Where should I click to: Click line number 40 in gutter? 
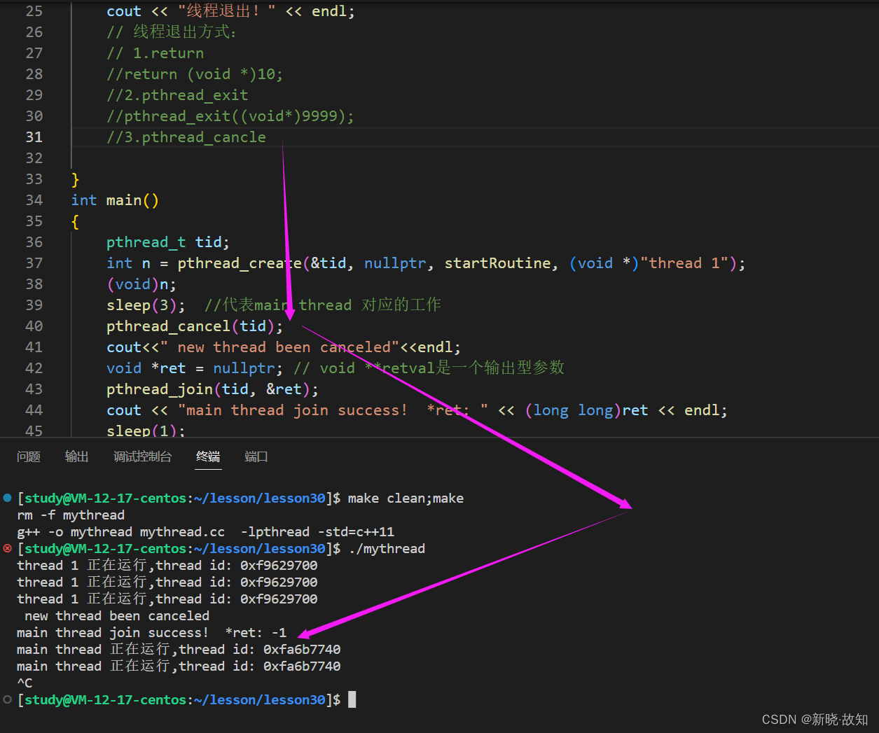pyautogui.click(x=34, y=326)
